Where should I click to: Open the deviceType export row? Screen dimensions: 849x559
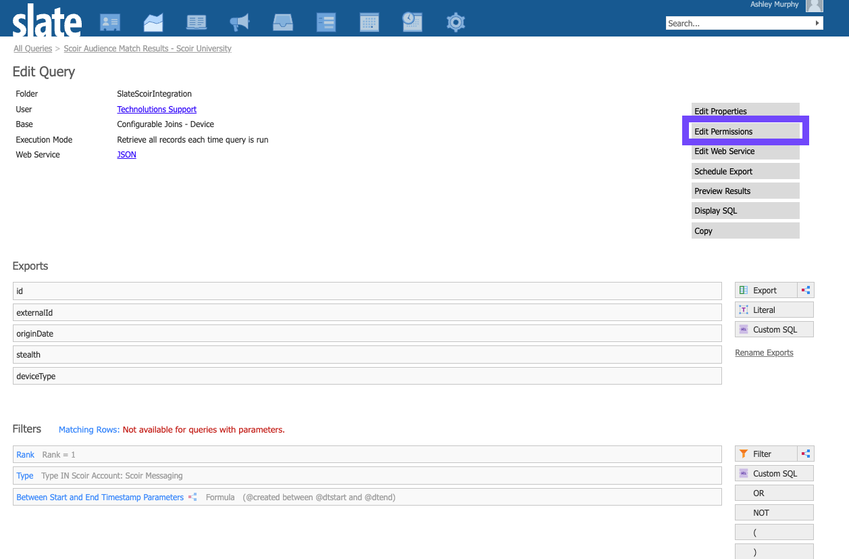click(x=367, y=376)
